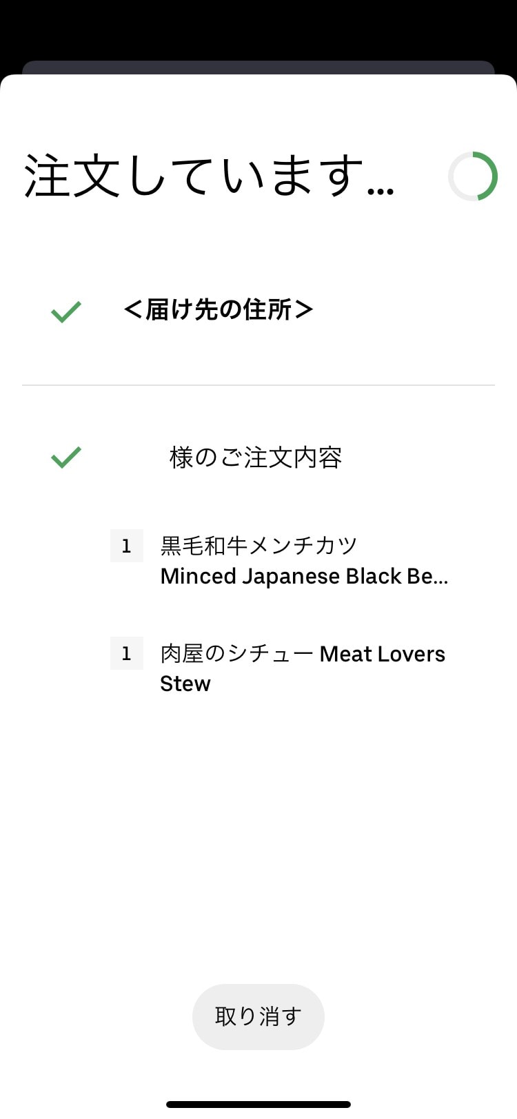Tap the quantity badge for 黒毛和牛メンチカツ

[127, 546]
